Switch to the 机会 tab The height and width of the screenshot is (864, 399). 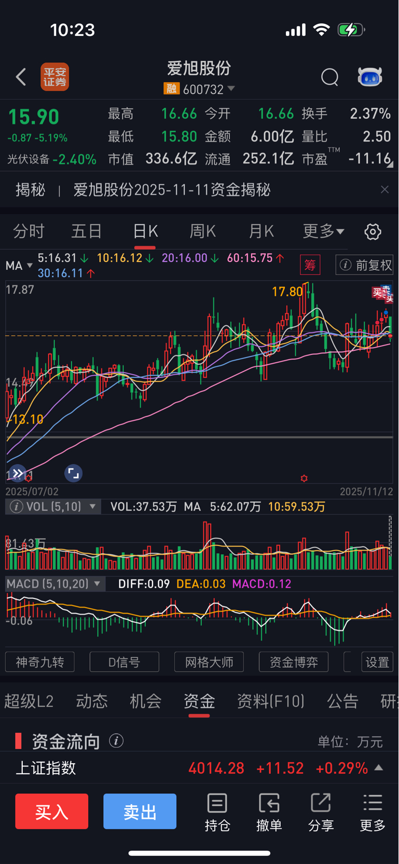(x=145, y=702)
